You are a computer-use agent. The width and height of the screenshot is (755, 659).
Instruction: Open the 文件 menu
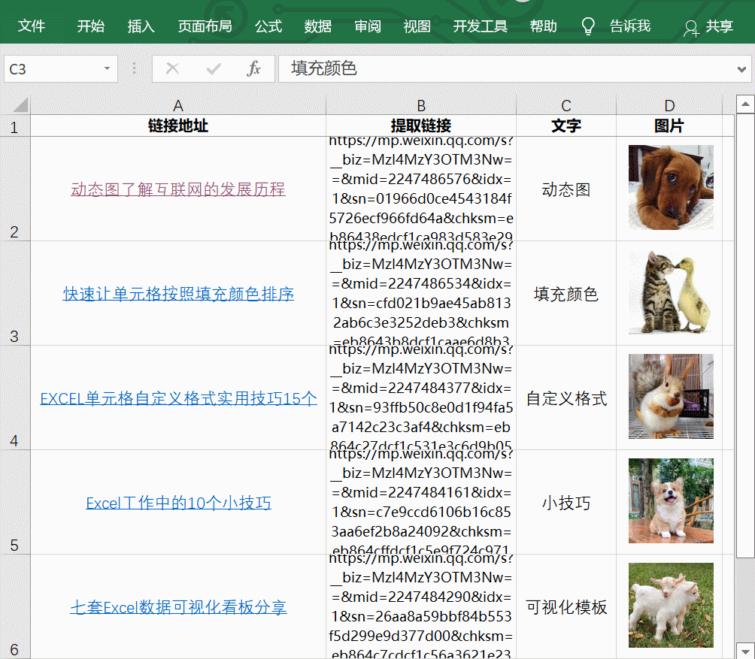pos(31,26)
